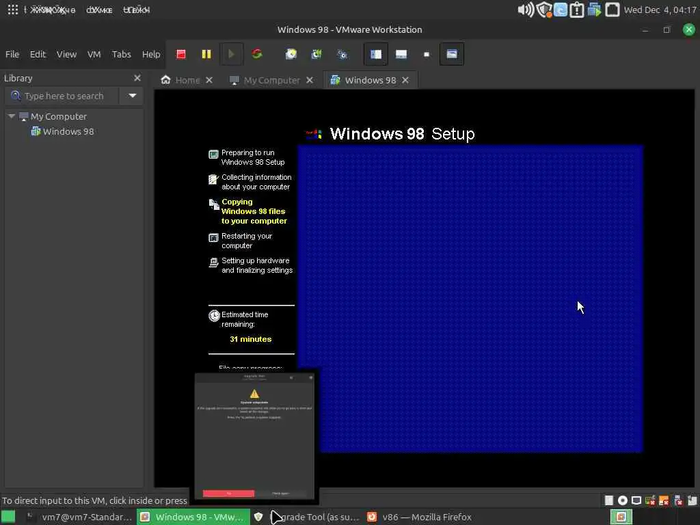Open the network connection tray icon

[x=612, y=10]
